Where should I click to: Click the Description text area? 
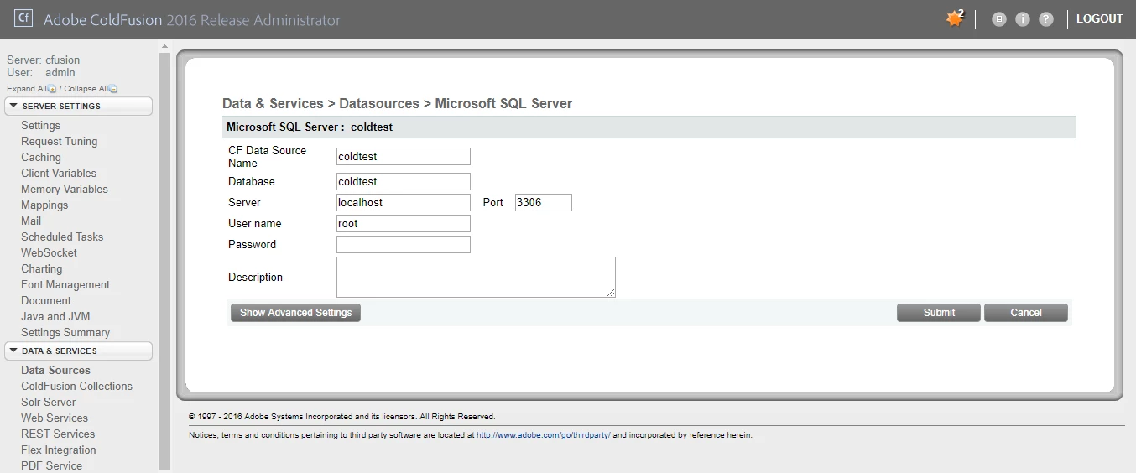pos(476,277)
